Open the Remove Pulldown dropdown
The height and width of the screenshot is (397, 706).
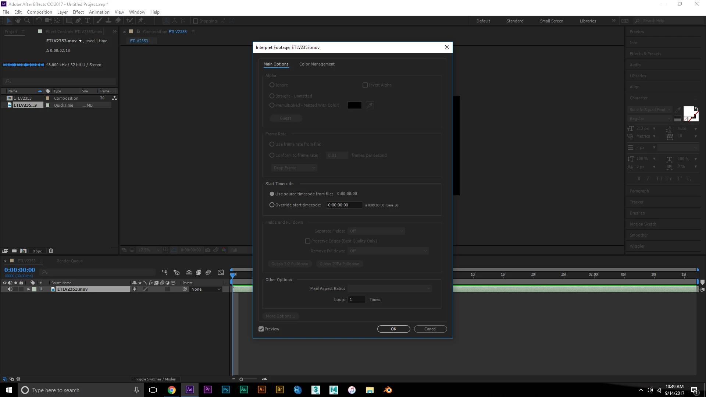388,251
